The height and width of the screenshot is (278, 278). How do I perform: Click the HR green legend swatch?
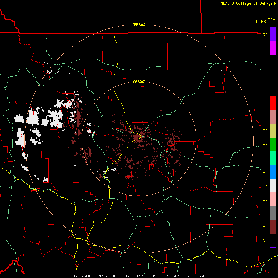pyautogui.click(x=273, y=144)
